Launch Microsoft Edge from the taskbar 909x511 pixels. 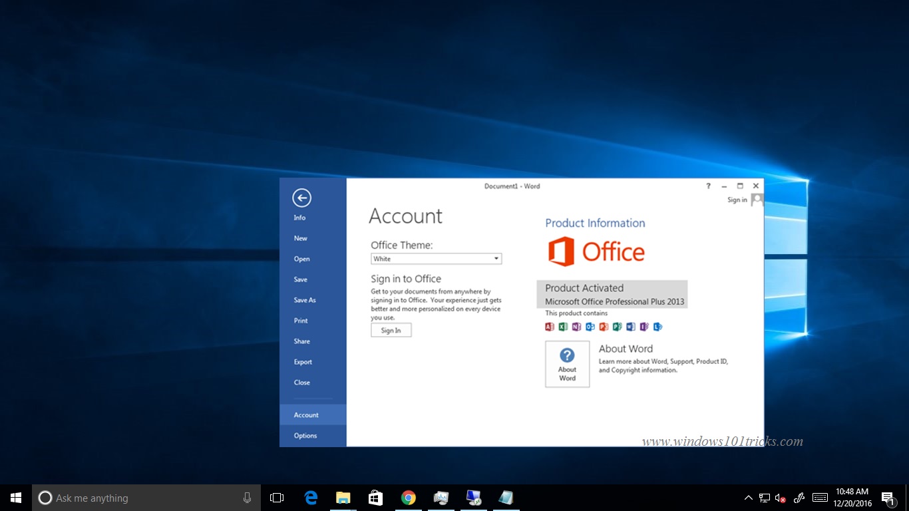[311, 498]
